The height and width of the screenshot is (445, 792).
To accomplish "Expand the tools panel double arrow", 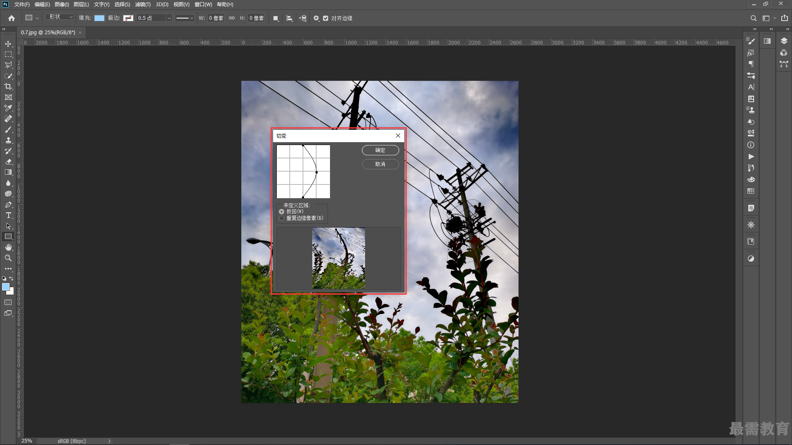I will click(4, 29).
